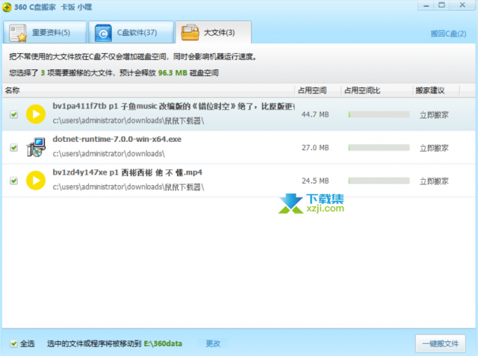Click the 44.7 MB size value
The width and height of the screenshot is (478, 356).
[x=315, y=114]
